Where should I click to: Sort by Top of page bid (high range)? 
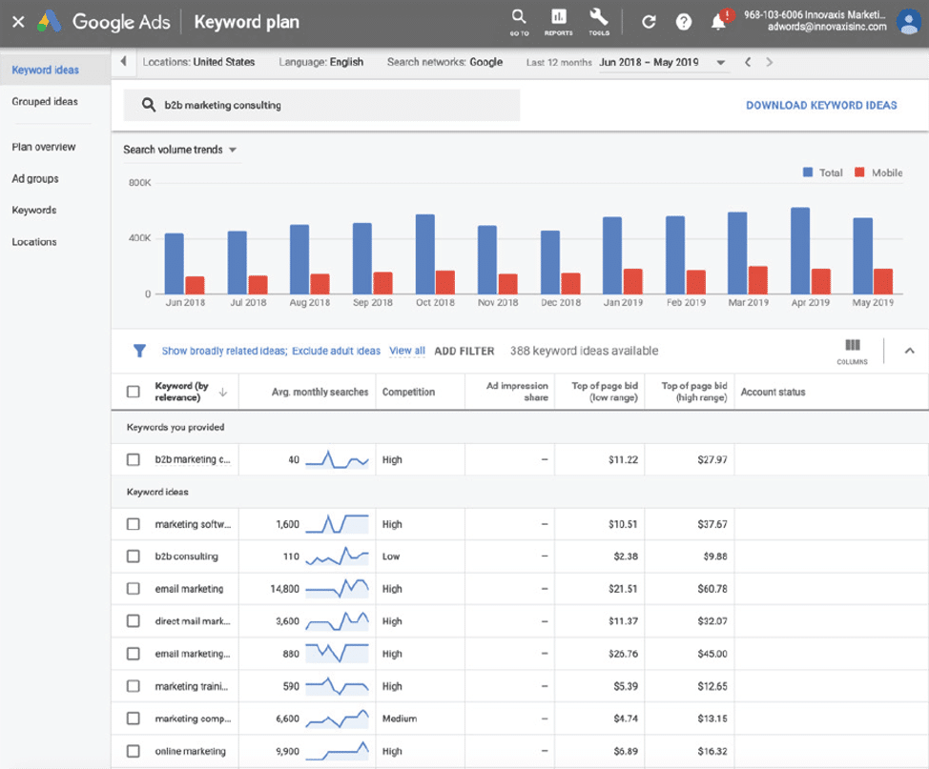point(693,392)
